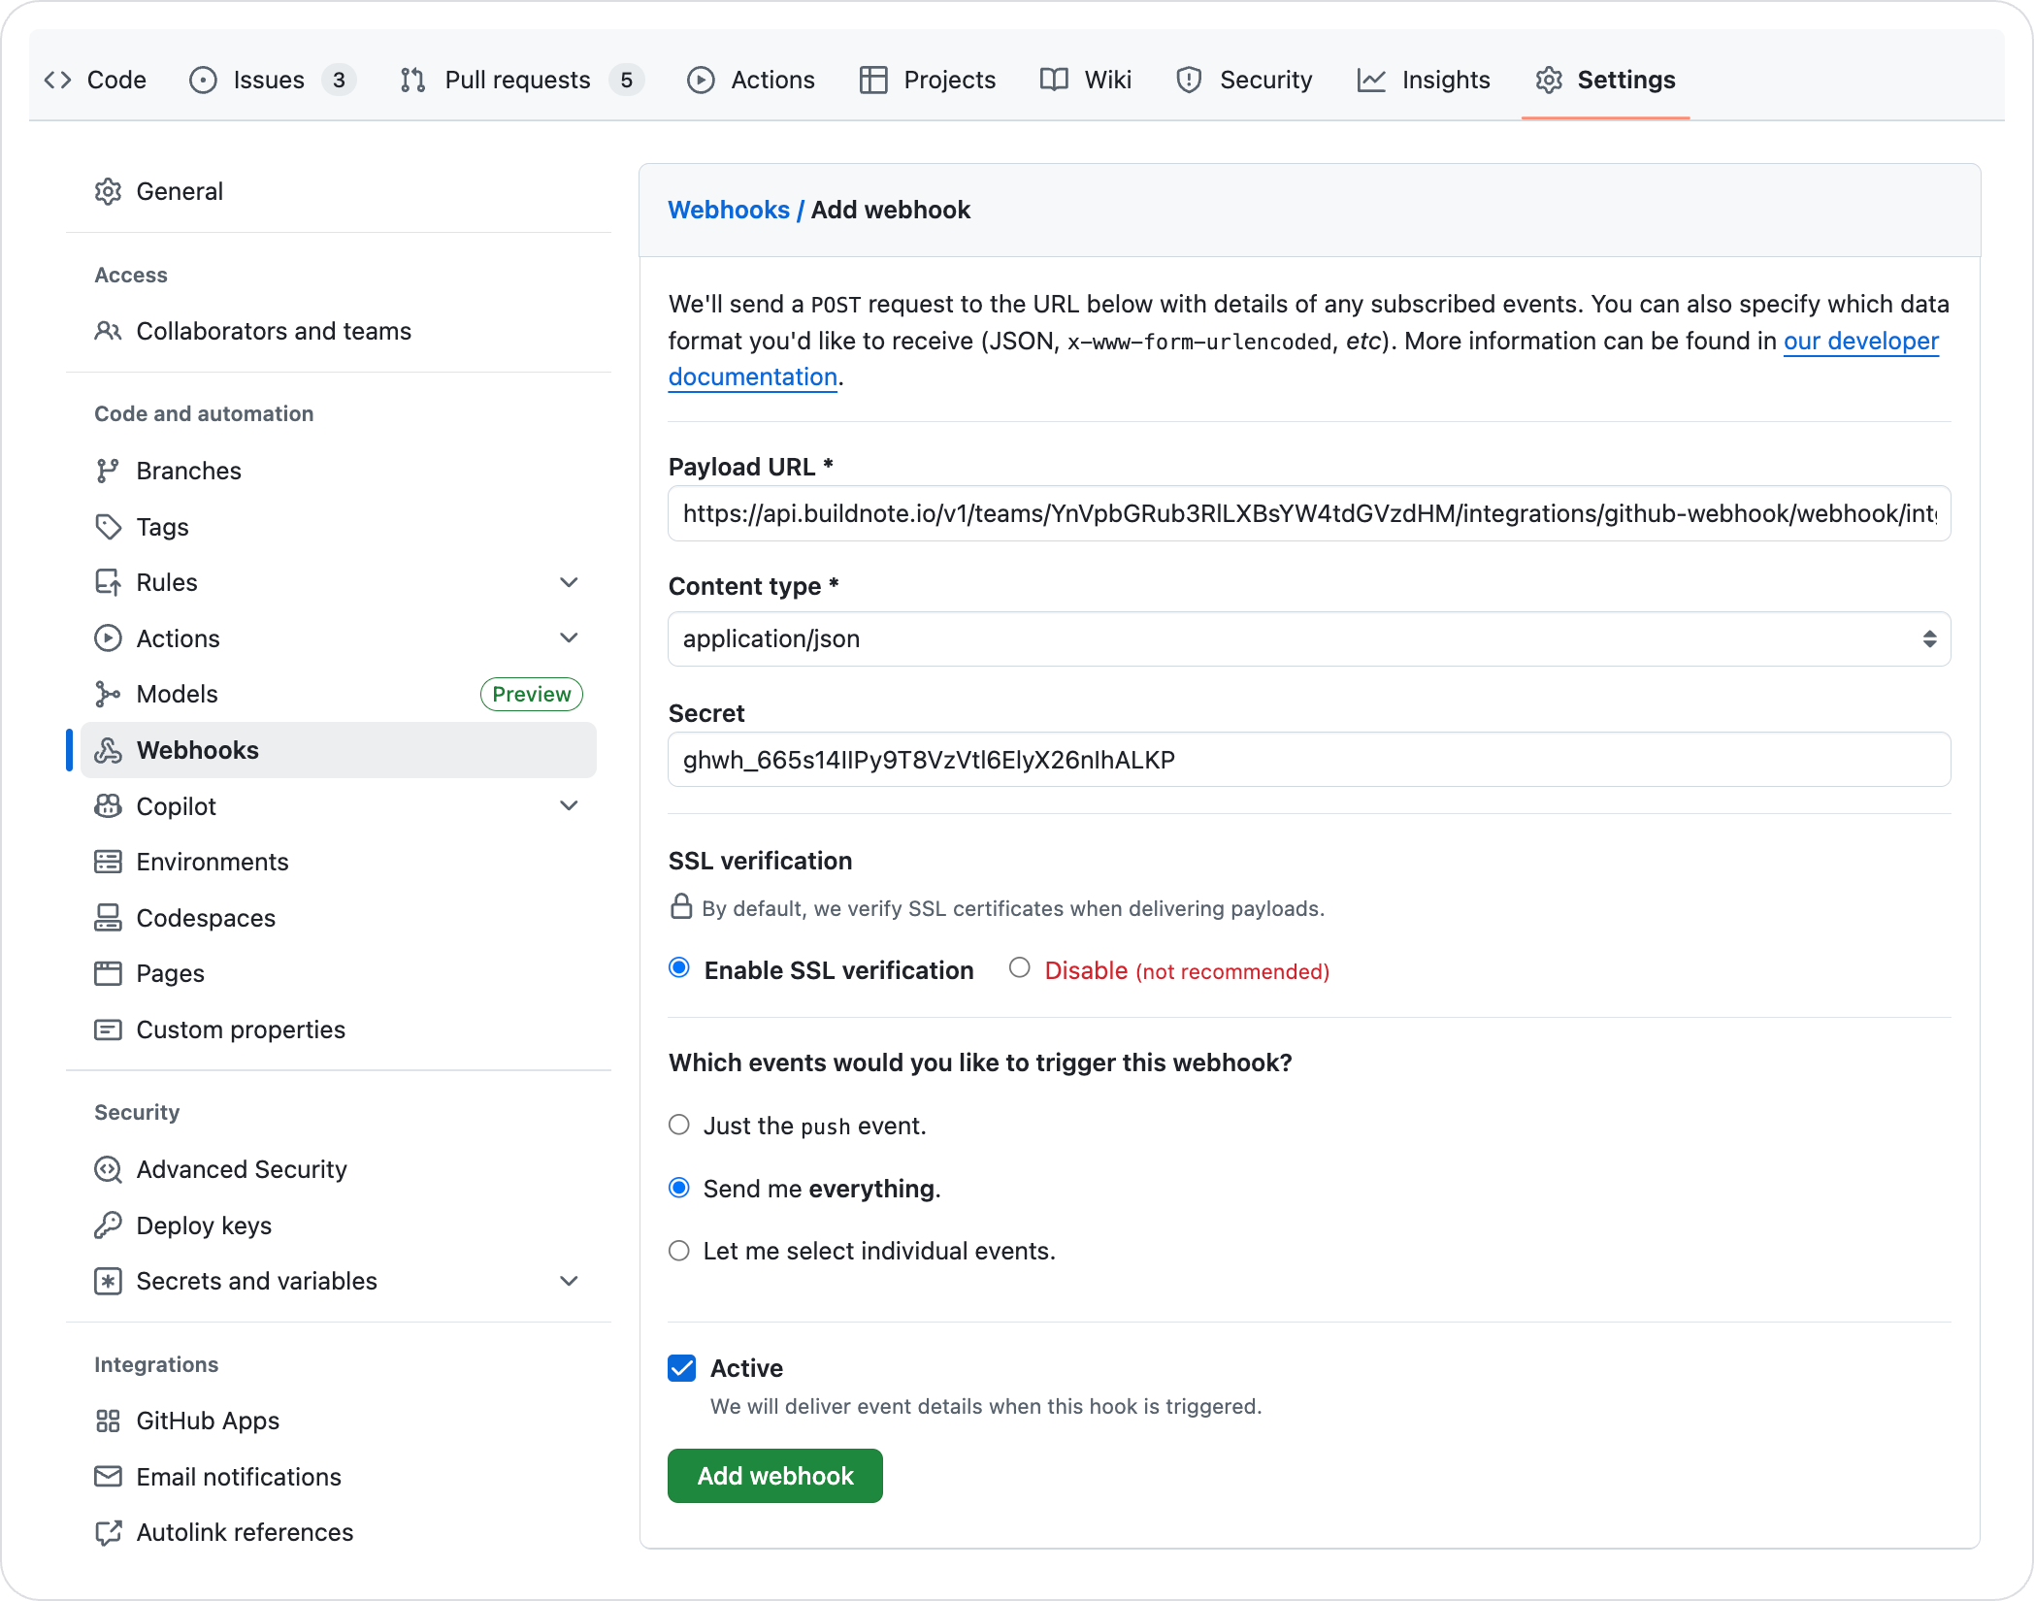Open the Content type dropdown
This screenshot has width=2034, height=1601.
click(x=1309, y=638)
